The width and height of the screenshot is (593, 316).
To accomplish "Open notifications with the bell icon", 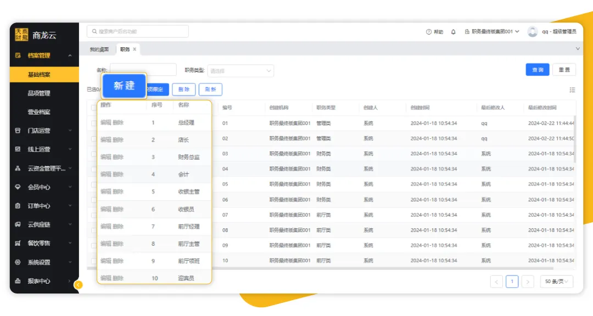I will (x=453, y=32).
